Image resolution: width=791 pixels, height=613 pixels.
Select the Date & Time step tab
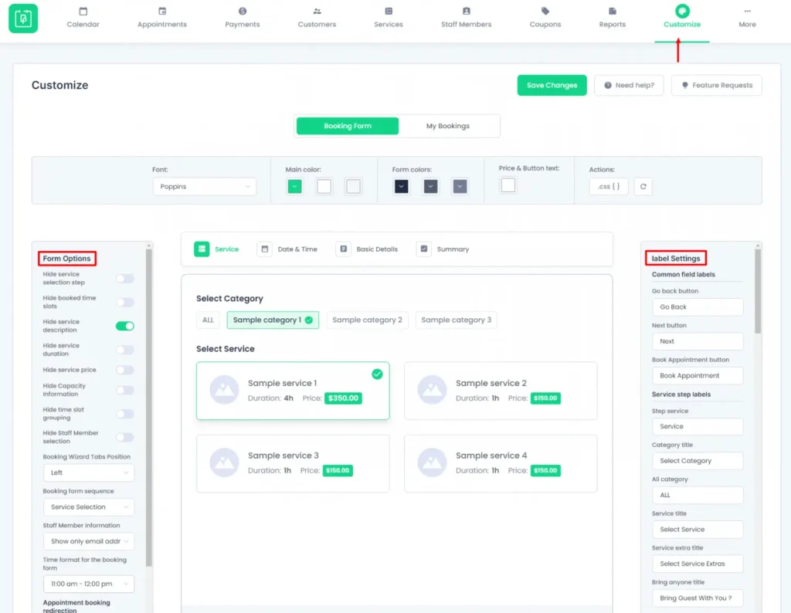[288, 249]
